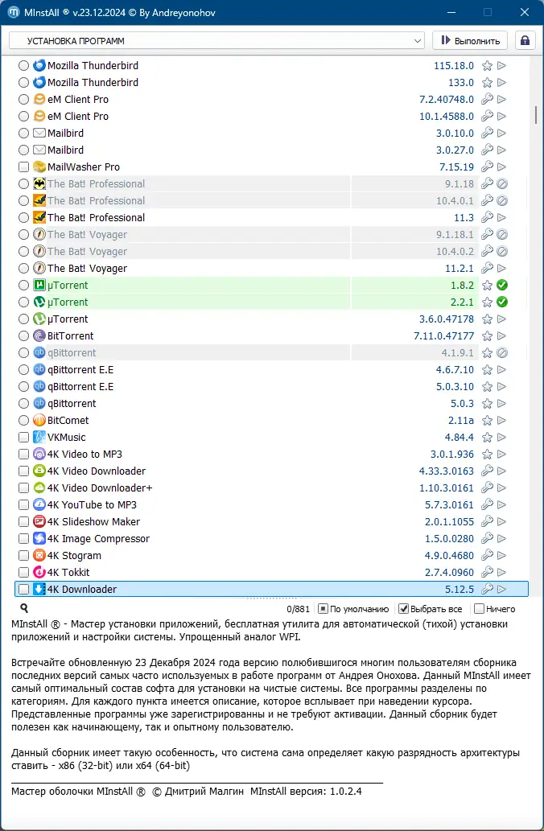Click key icon for 4K Stogram
The height and width of the screenshot is (831, 544).
click(x=487, y=555)
